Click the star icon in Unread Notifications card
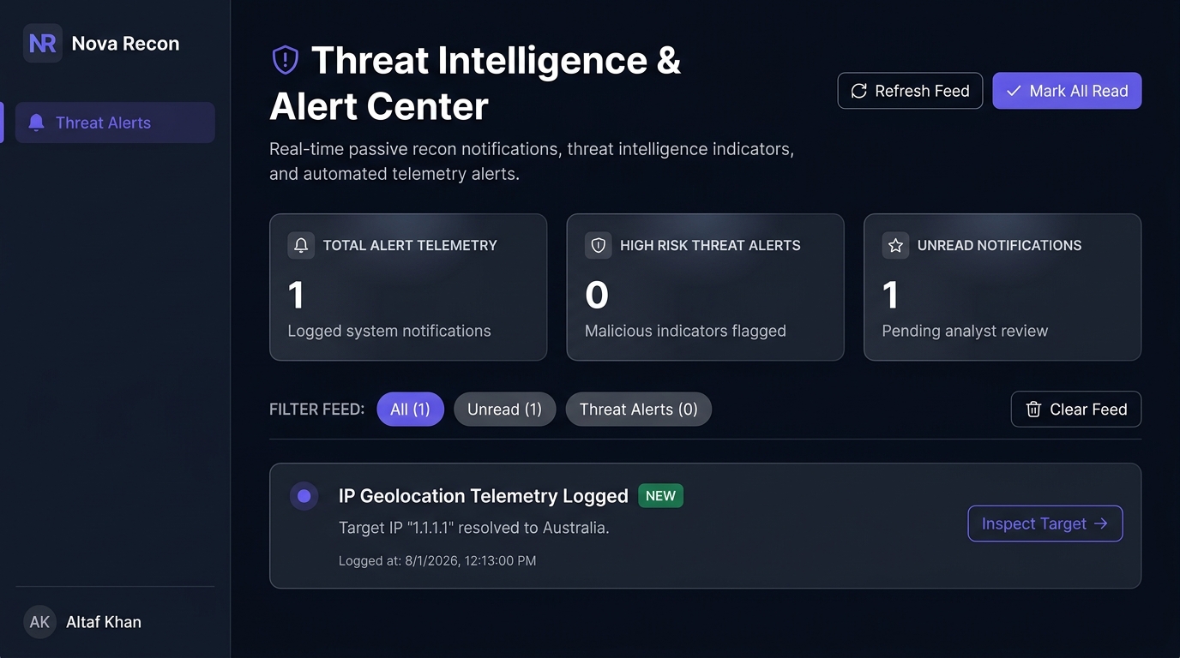 tap(895, 245)
